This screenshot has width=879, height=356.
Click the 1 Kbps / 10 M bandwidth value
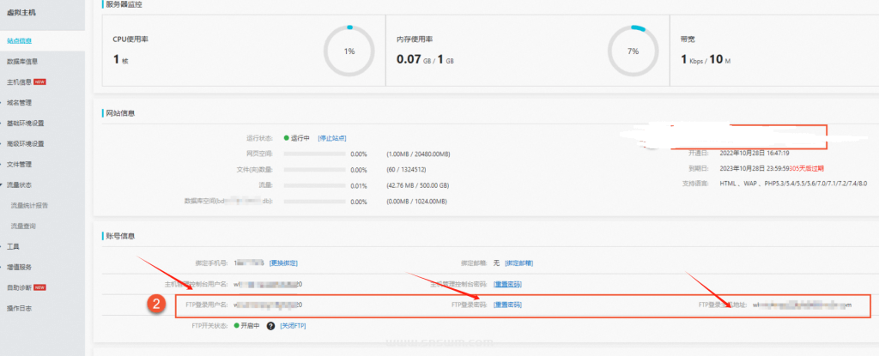point(706,59)
